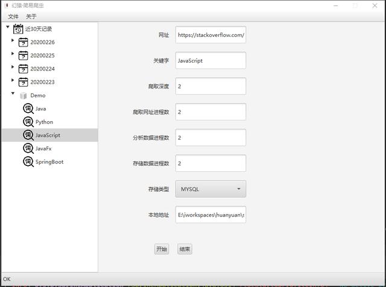This screenshot has width=386, height=287.
Task: Click the 结束 button
Action: tap(185, 249)
